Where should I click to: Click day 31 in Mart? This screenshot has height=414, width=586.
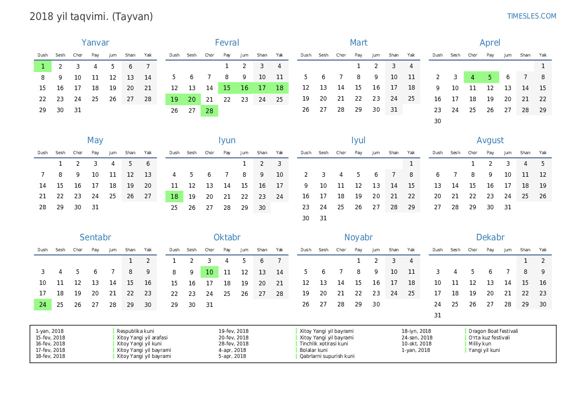(x=394, y=110)
